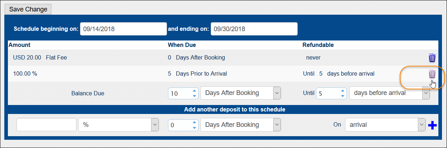Decrease new deposit days value of 0

coord(194,127)
